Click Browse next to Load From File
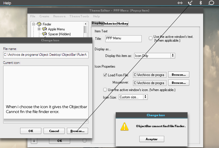Viewport: 219px width, 148px height. click(179, 75)
